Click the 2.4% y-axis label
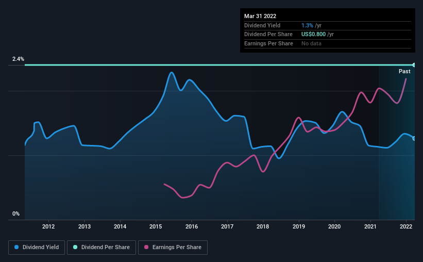This screenshot has height=262, width=423. click(x=18, y=59)
